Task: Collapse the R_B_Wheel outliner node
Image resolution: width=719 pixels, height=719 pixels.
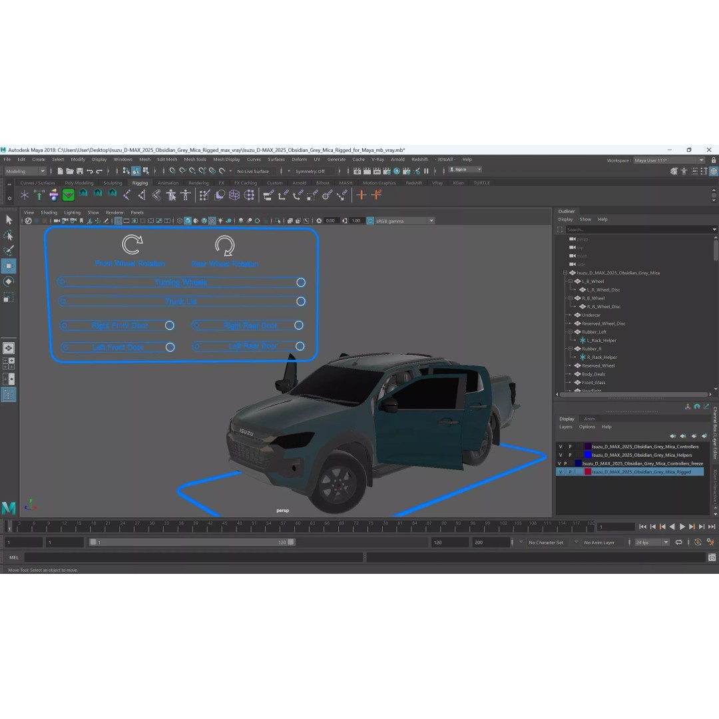Action: pyautogui.click(x=571, y=298)
